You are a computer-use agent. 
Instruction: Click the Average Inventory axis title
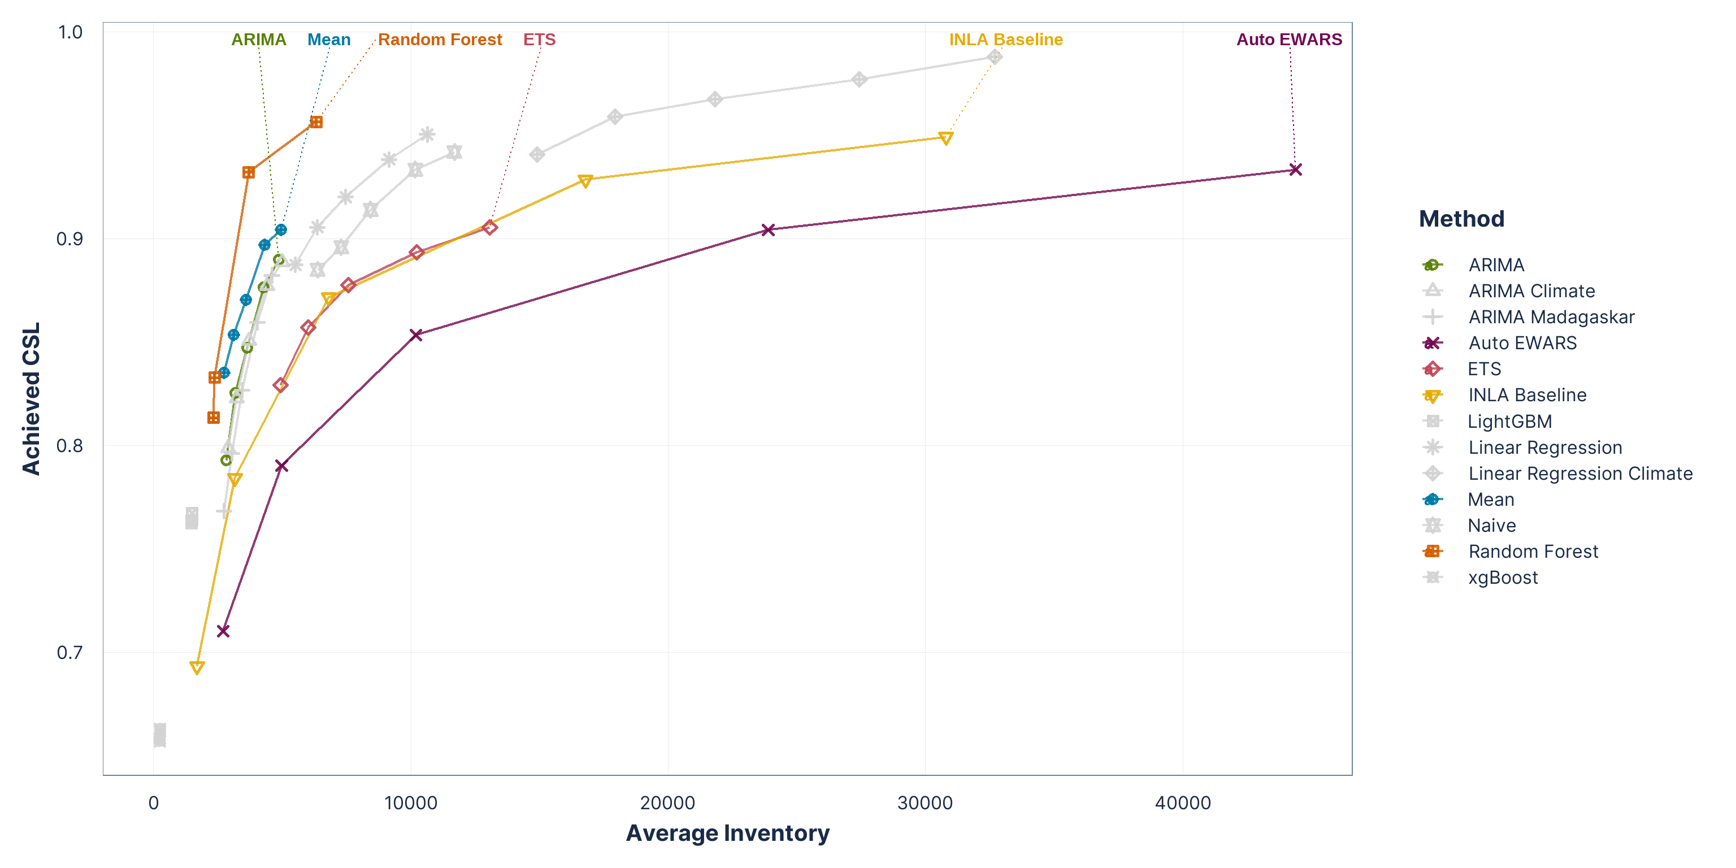click(x=727, y=833)
